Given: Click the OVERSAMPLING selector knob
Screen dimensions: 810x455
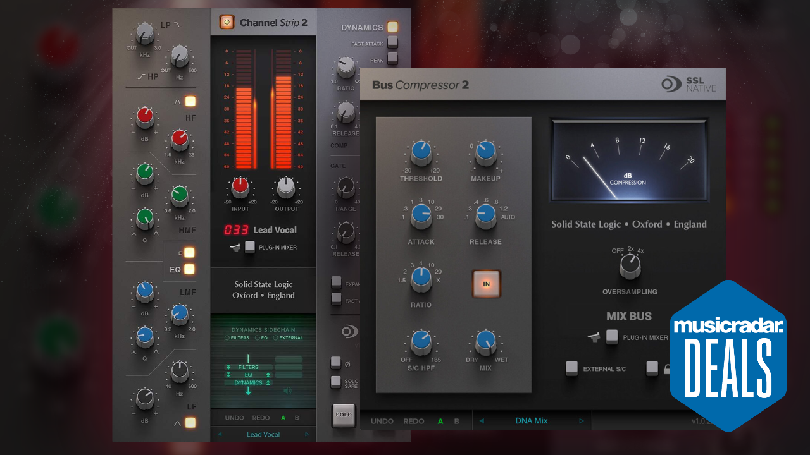Looking at the screenshot, I should [629, 267].
